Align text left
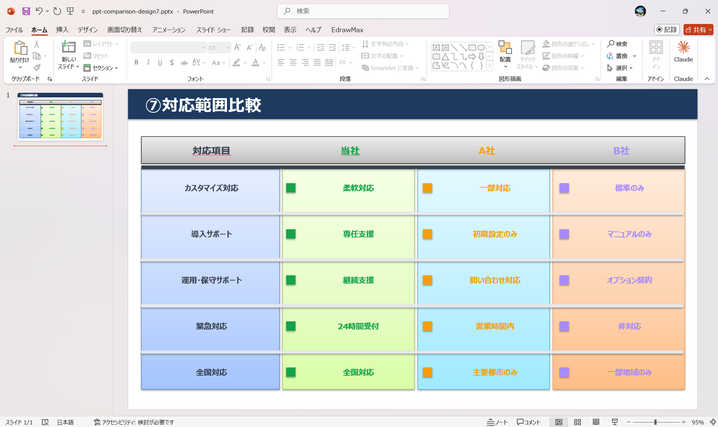This screenshot has width=718, height=427. 281,63
